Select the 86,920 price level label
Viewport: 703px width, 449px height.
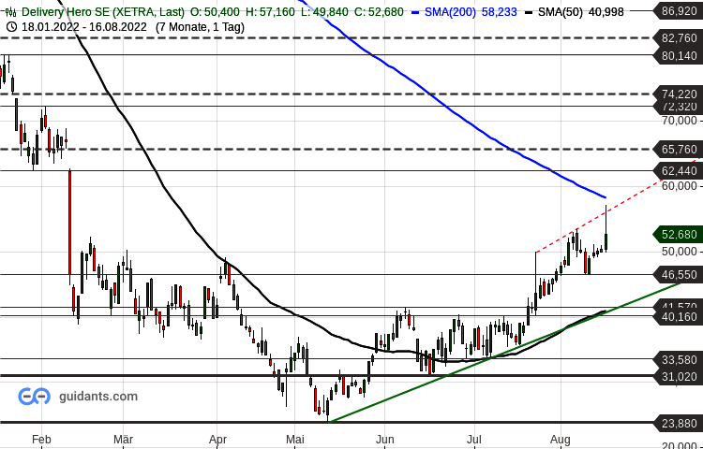(x=679, y=10)
